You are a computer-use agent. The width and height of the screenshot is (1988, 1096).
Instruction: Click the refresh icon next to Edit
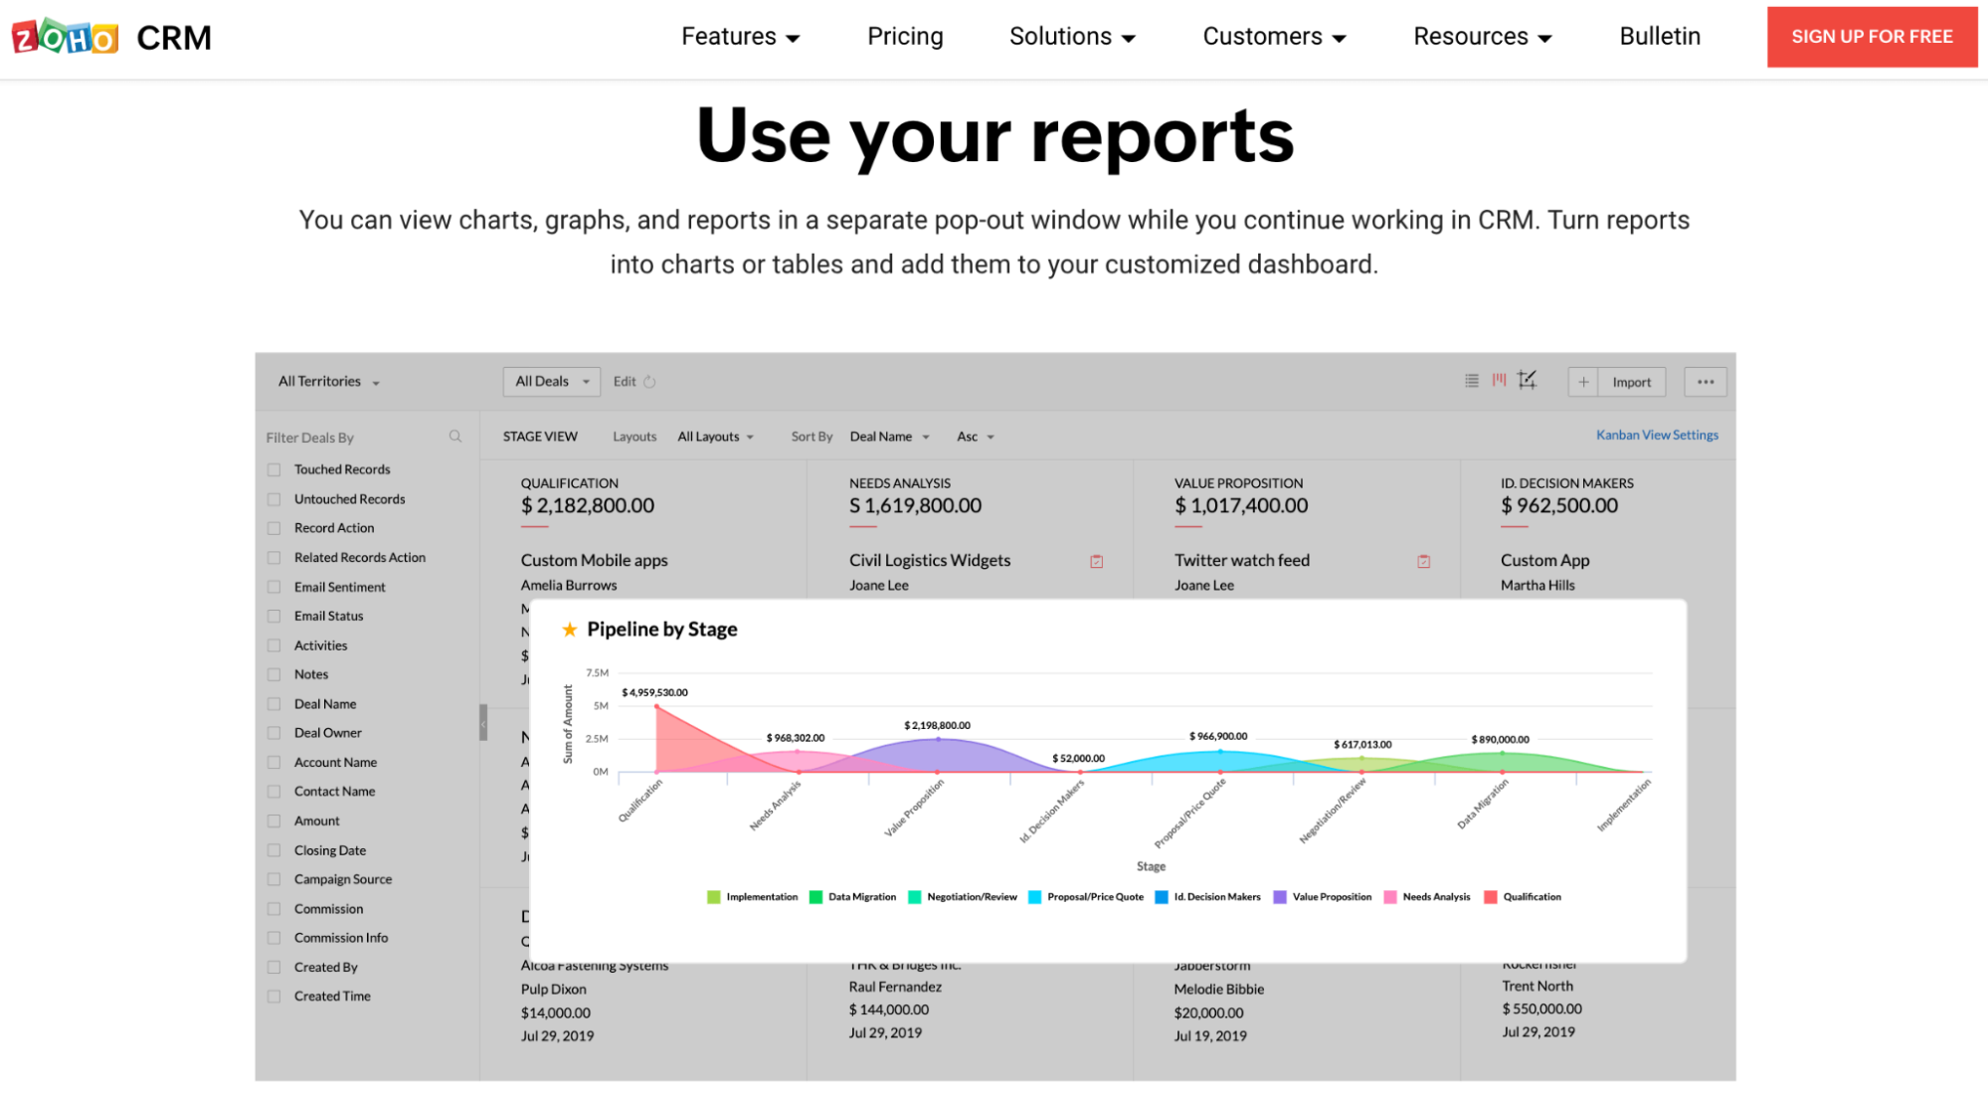[x=649, y=382]
